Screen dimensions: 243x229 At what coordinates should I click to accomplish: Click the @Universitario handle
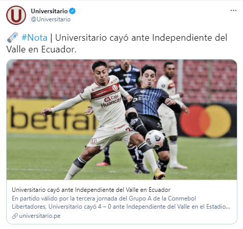pos(51,19)
